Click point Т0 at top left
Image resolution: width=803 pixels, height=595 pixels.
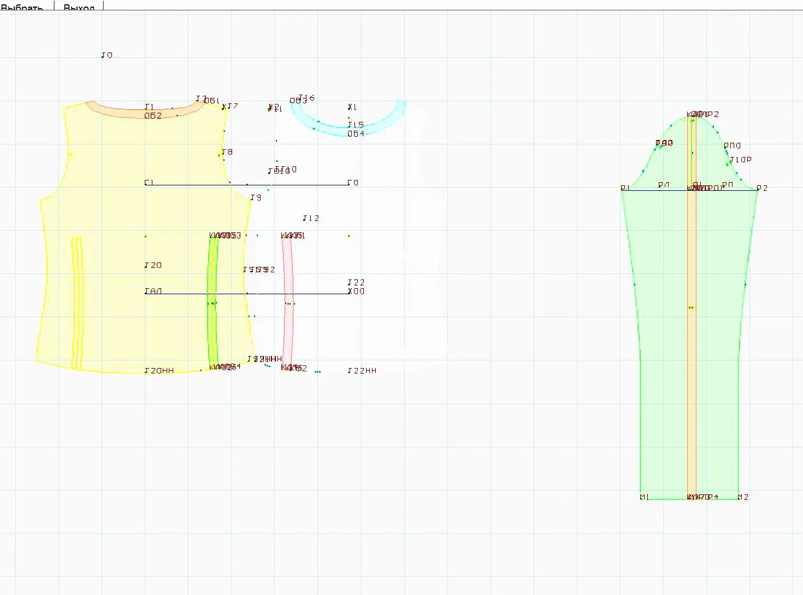[x=103, y=56]
